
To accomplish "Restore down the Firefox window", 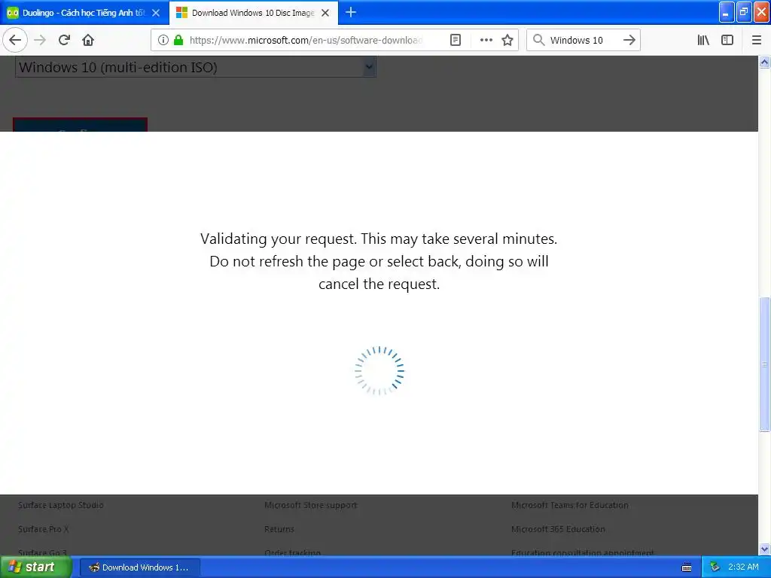I will [743, 12].
